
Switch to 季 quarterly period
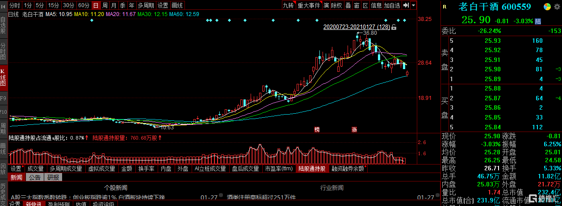coord(123,5)
